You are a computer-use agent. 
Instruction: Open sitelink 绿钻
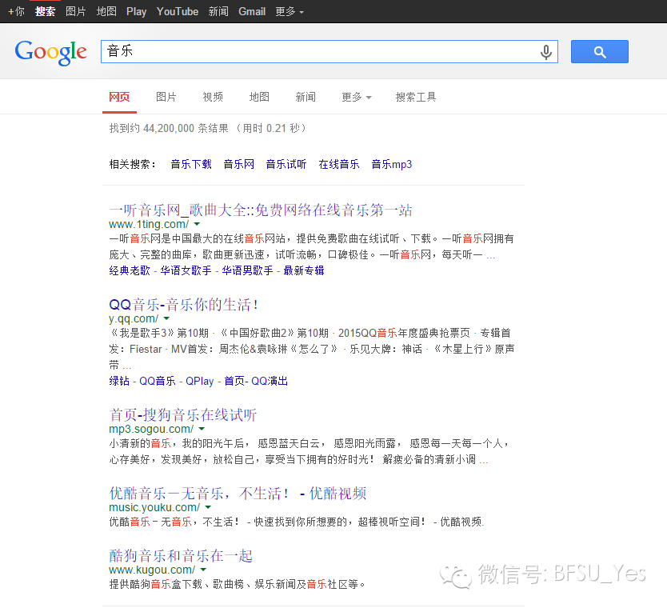119,381
